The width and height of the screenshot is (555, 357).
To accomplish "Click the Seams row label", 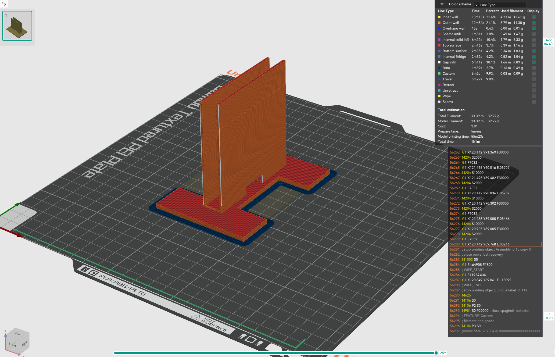I will [x=447, y=102].
